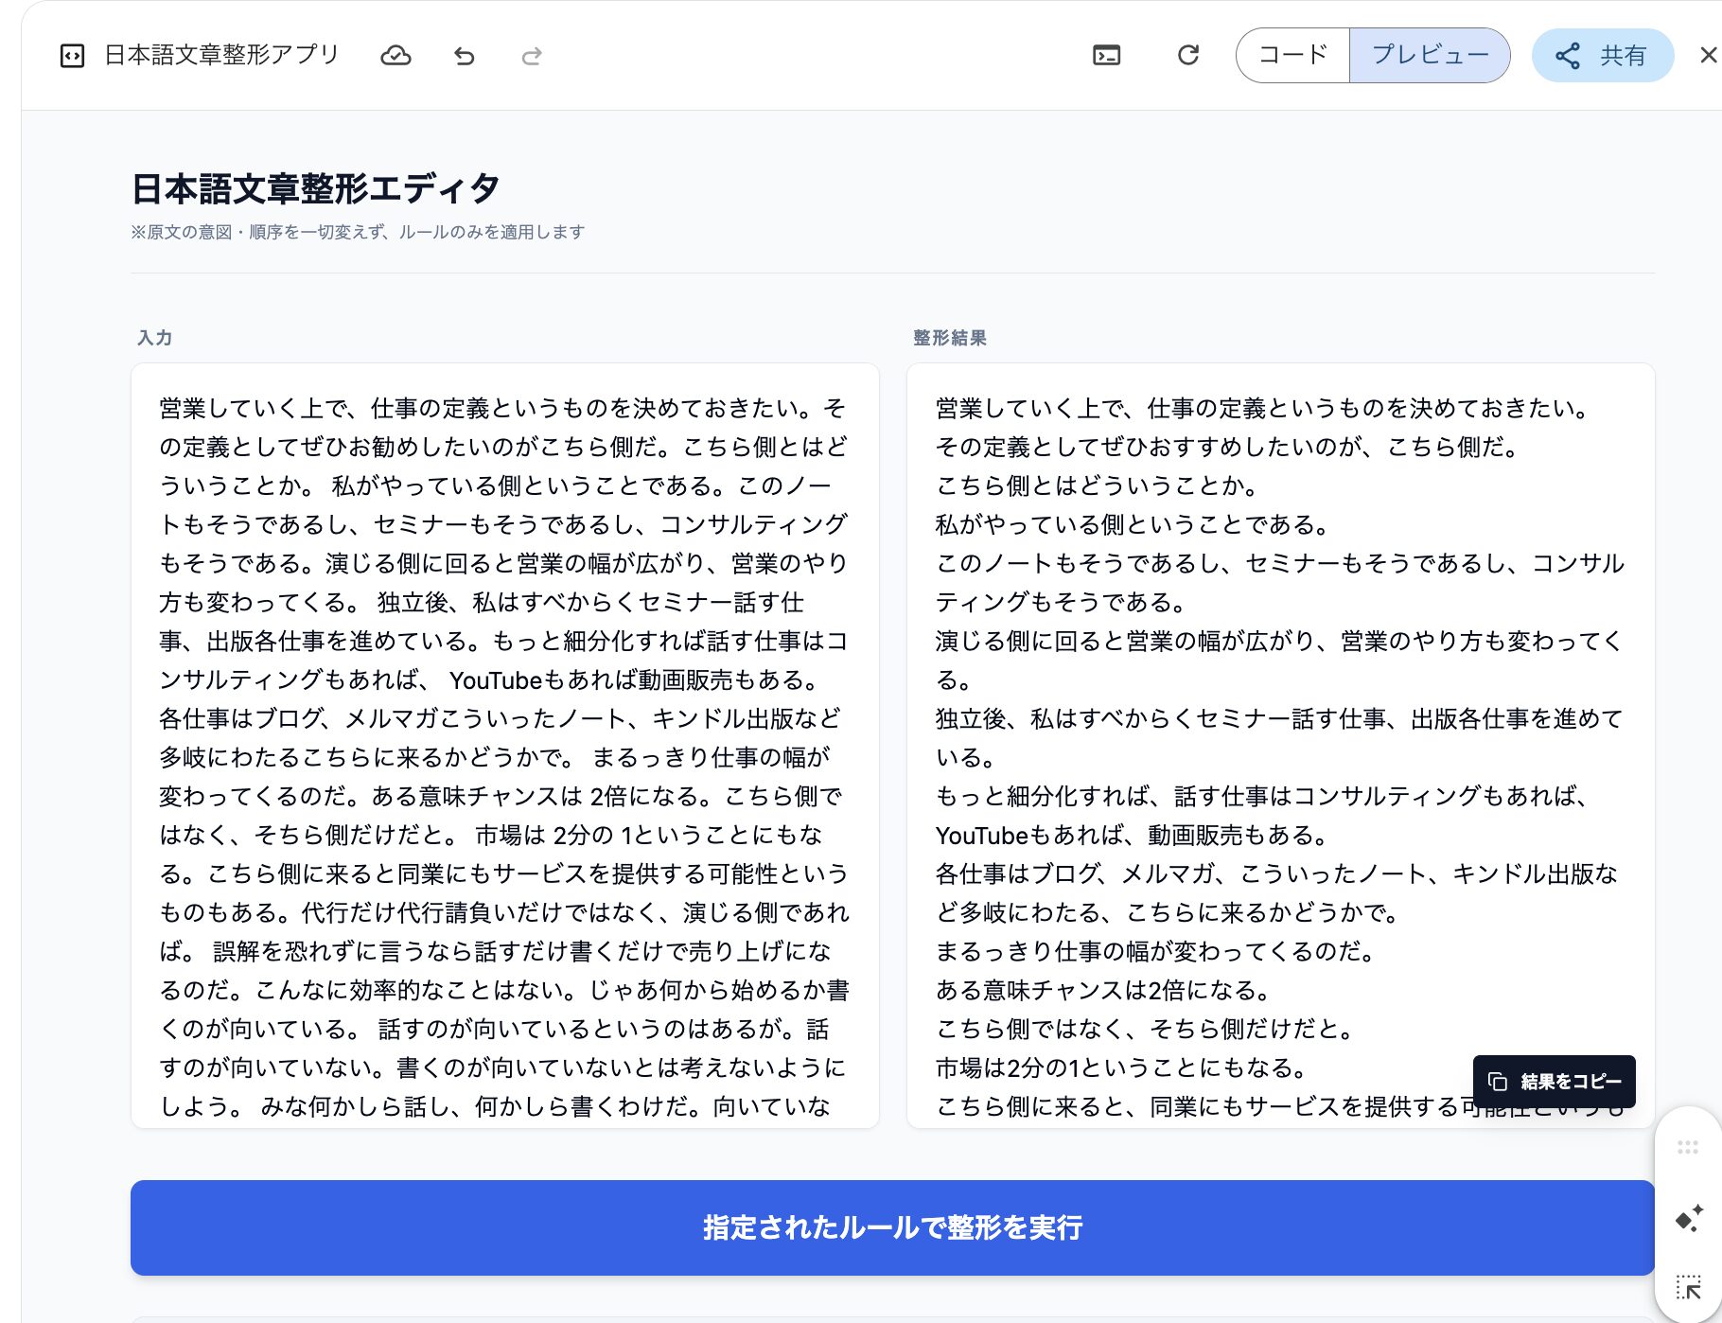The image size is (1722, 1323).
Task: Click the 整形結果 label above the output
Action: point(949,338)
